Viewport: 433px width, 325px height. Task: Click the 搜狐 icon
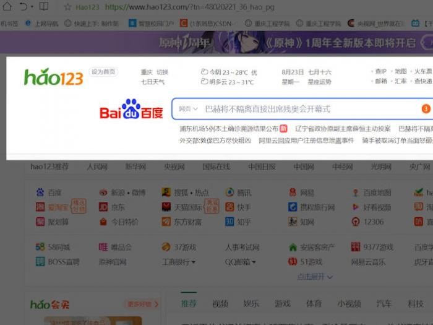pyautogui.click(x=166, y=192)
